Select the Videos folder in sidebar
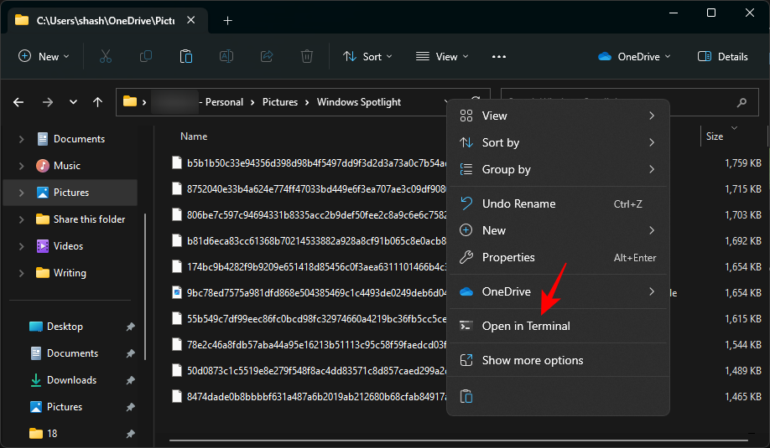770x448 pixels. pos(68,246)
